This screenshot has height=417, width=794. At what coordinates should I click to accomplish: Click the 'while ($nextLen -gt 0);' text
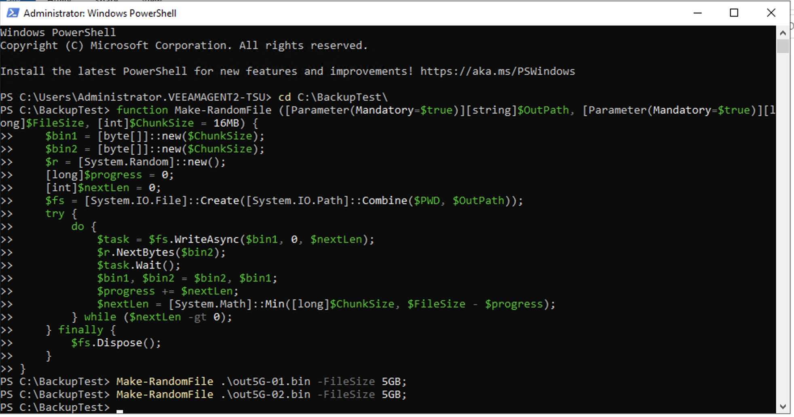point(158,317)
